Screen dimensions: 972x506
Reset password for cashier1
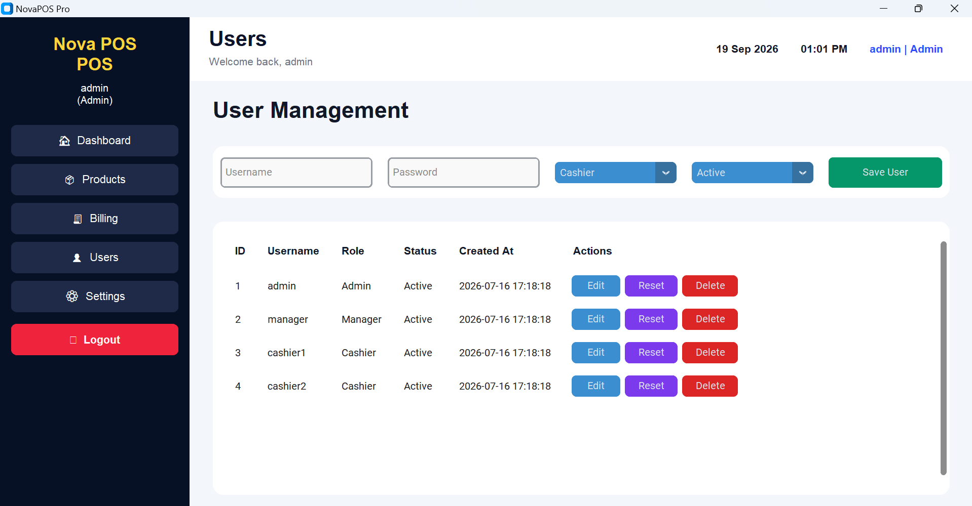(x=651, y=353)
